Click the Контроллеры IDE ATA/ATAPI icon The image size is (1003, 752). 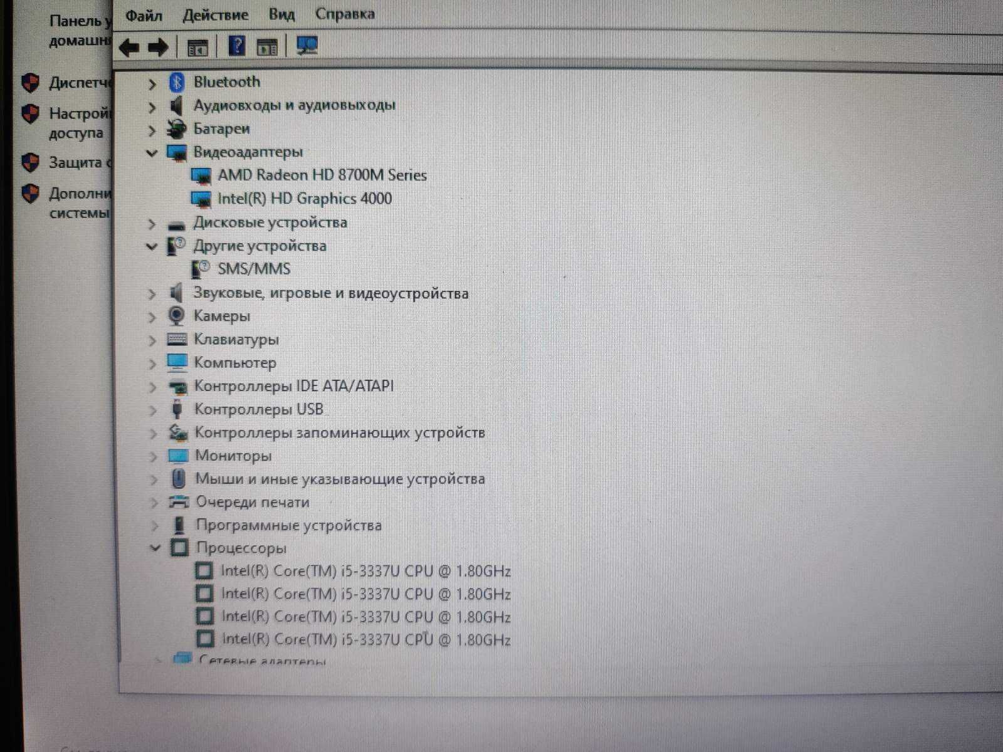(177, 387)
